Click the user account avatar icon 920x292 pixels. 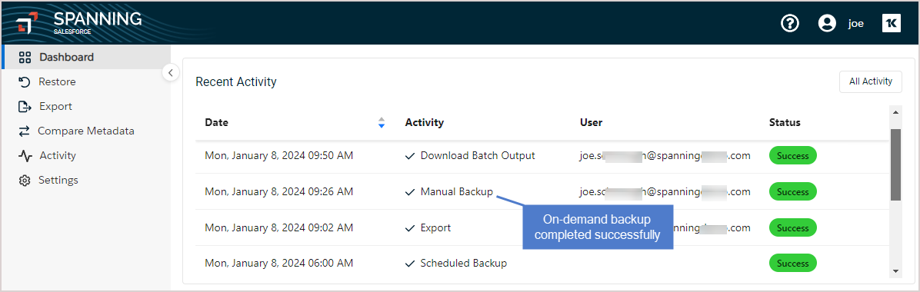point(827,24)
